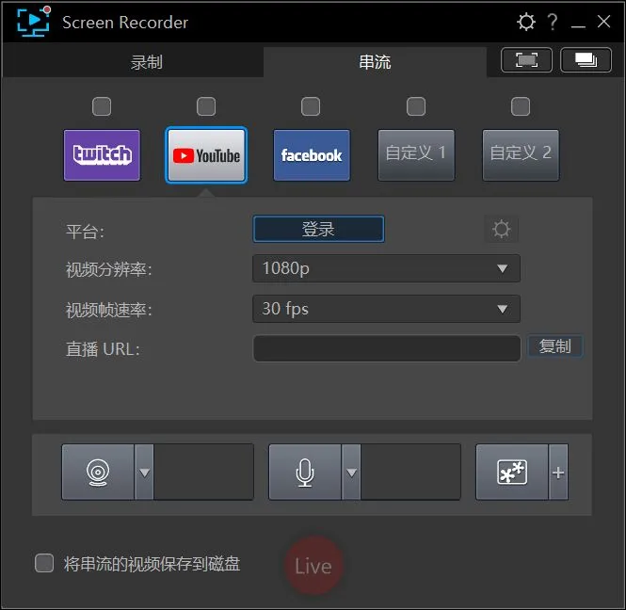Select the 自定义 2 custom server button
Screen dimensions: 626x610
(x=521, y=155)
